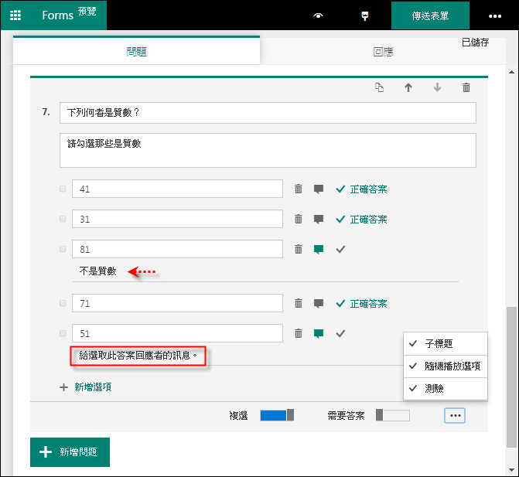Edit the question title 下列何者是質數？

point(268,113)
